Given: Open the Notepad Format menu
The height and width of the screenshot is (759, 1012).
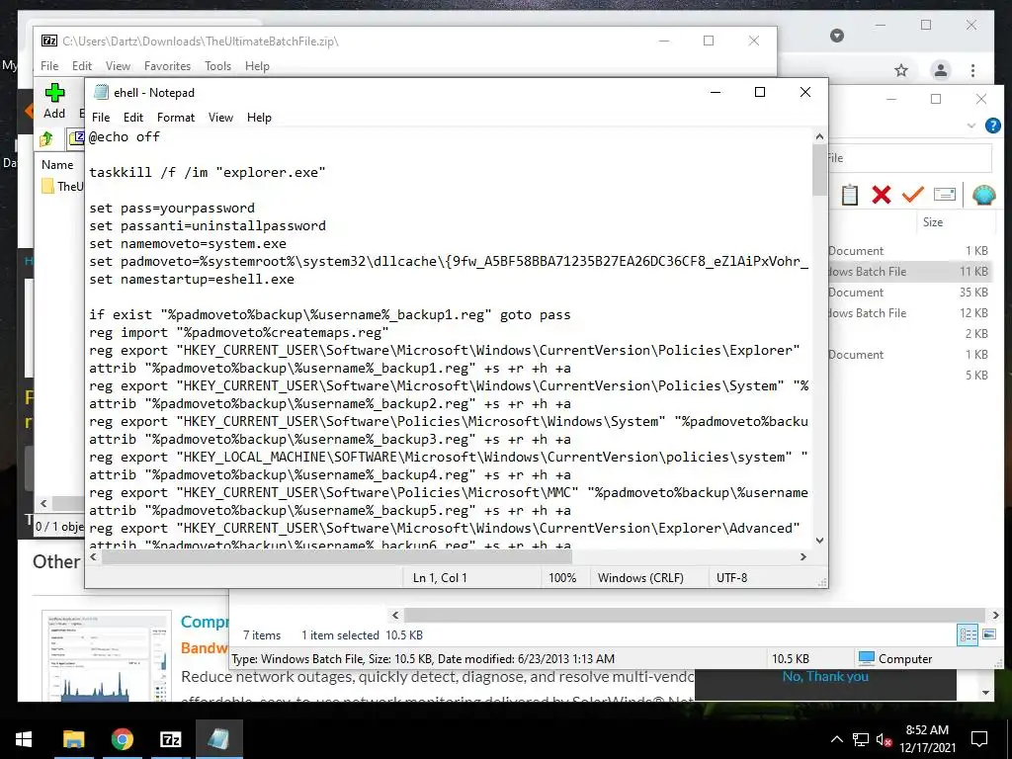Looking at the screenshot, I should [x=176, y=118].
